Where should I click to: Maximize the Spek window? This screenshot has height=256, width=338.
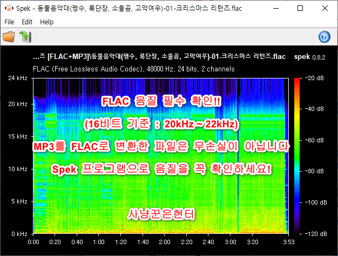(x=300, y=8)
